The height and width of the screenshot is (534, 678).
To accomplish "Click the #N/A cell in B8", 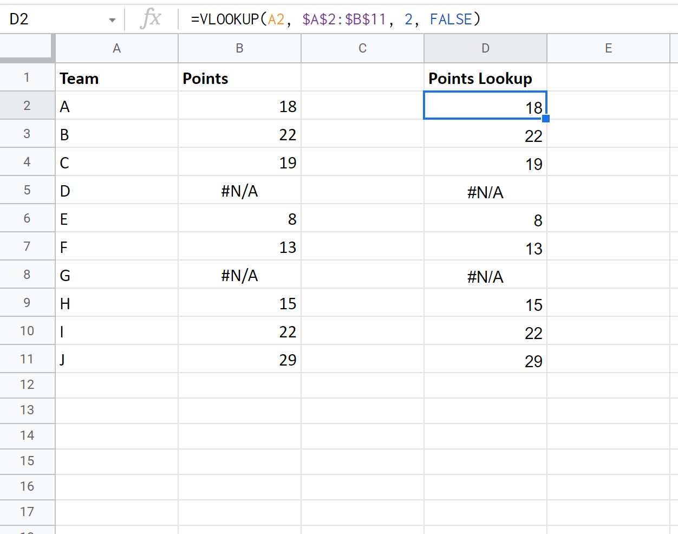I will [x=239, y=275].
